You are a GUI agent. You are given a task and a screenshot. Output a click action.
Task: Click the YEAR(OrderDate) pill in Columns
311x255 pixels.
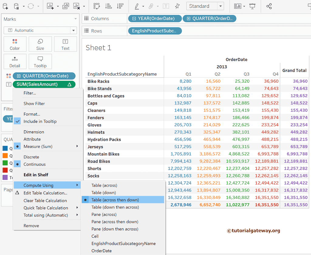pyautogui.click(x=155, y=19)
